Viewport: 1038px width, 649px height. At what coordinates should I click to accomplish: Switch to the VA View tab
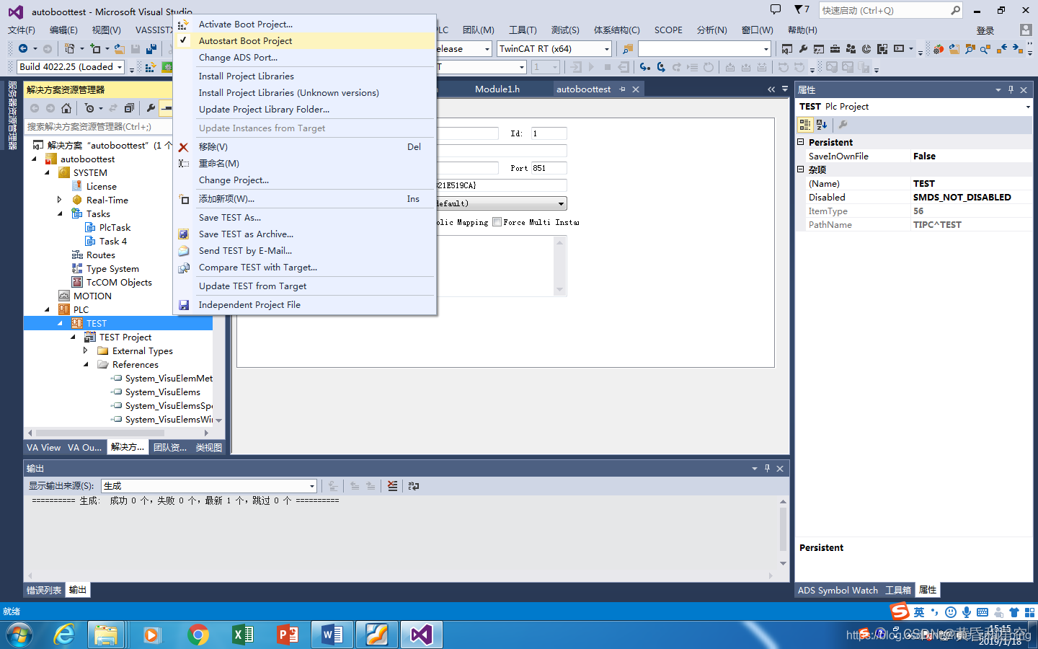pyautogui.click(x=44, y=447)
